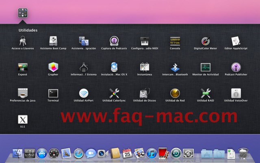Open Informaci...l Sistema system info
This screenshot has width=260, height=163.
click(84, 67)
